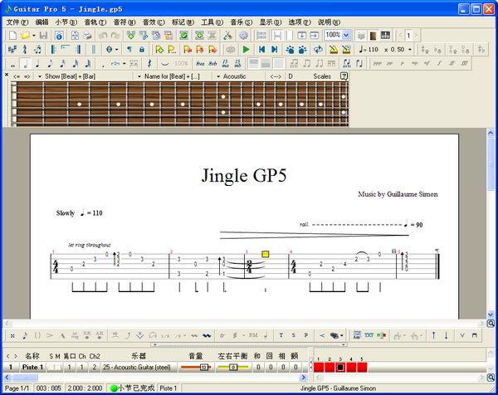
Task: Click the TXT text insert icon
Action: tap(369, 335)
